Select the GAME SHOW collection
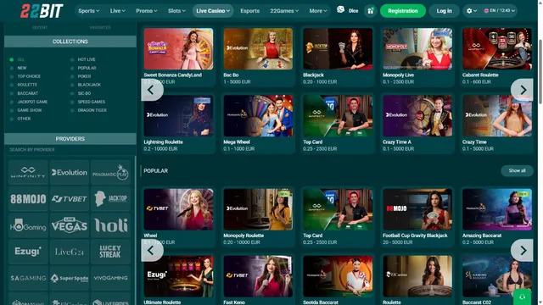This screenshot has height=305, width=543. [26, 110]
